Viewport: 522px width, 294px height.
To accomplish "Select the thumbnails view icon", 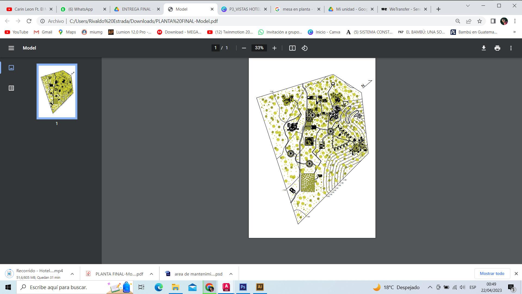I will click(x=11, y=68).
